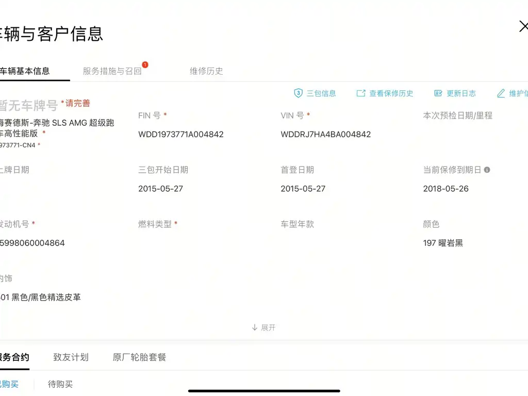Click the 首登日期 field label
528x396 pixels.
click(298, 170)
